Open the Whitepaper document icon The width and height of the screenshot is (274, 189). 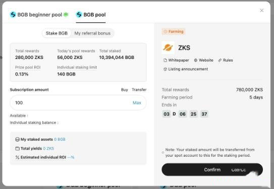coord(165,60)
